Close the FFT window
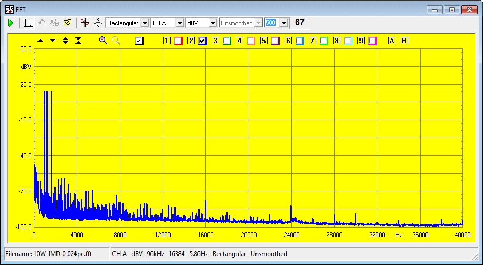483x265 pixels. pyautogui.click(x=469, y=10)
